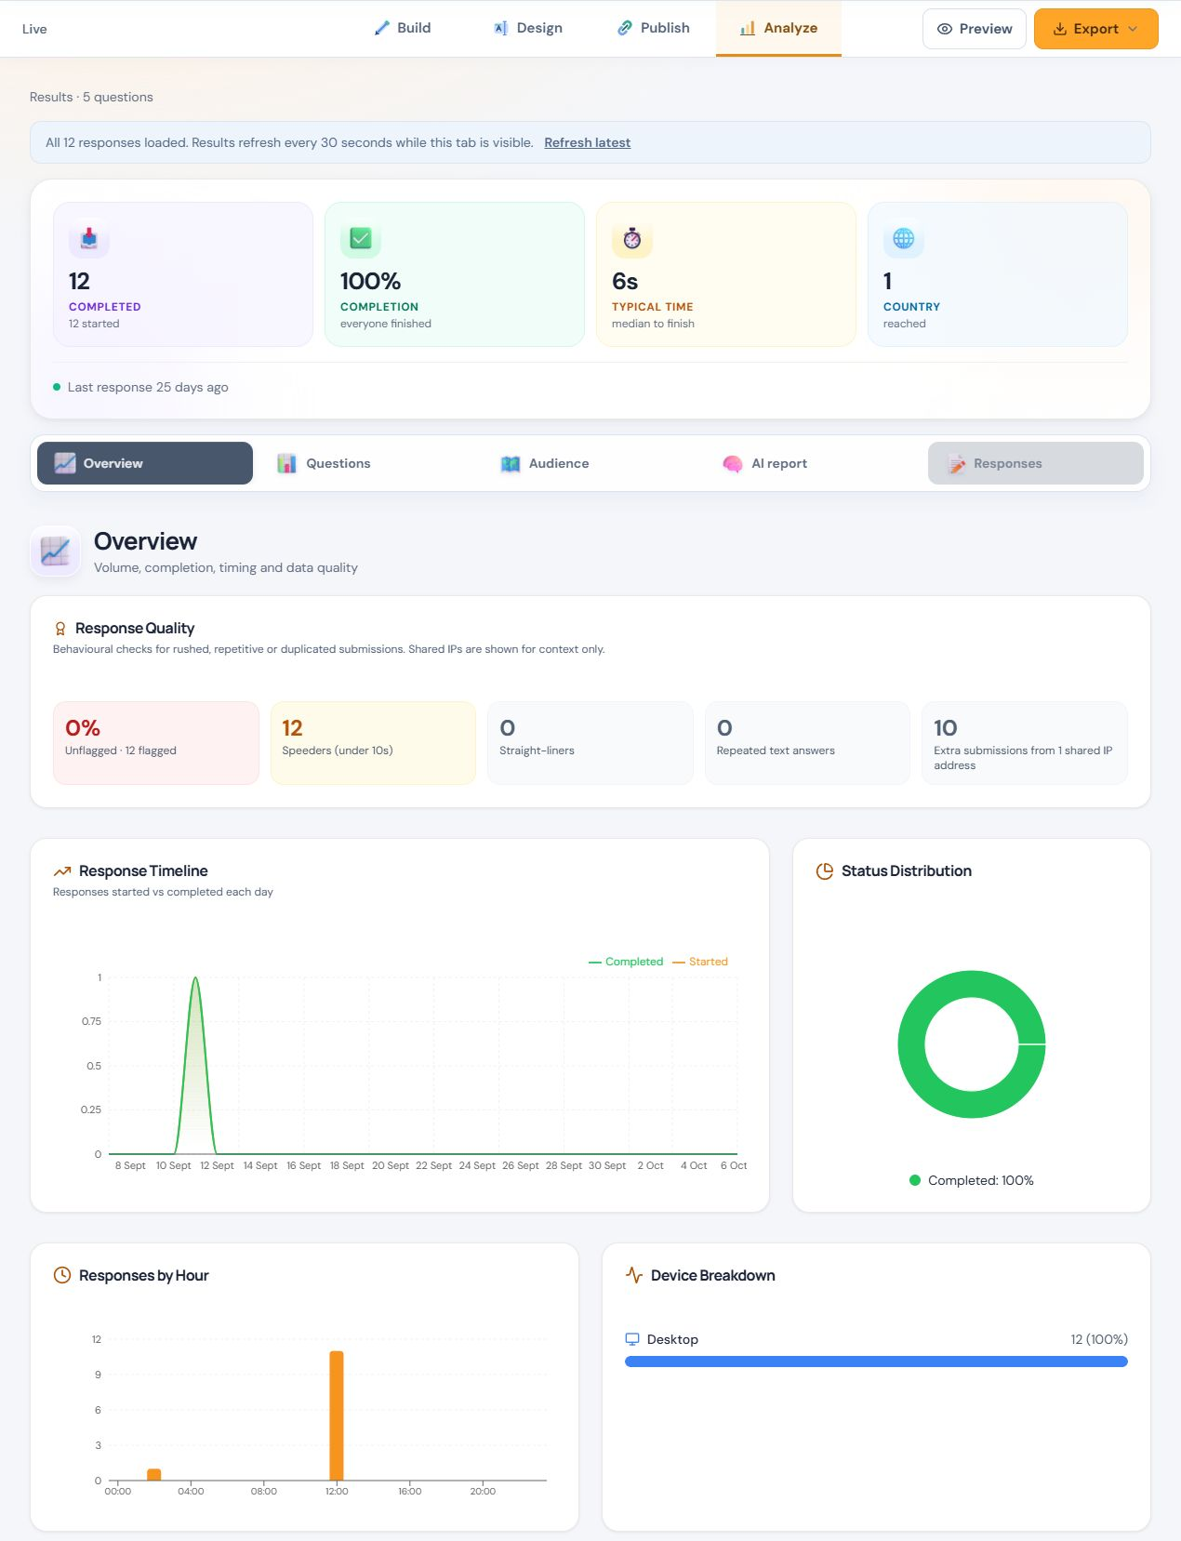Click the Unflagged 0% quality card
Viewport: 1181px width, 1541px height.
point(156,743)
